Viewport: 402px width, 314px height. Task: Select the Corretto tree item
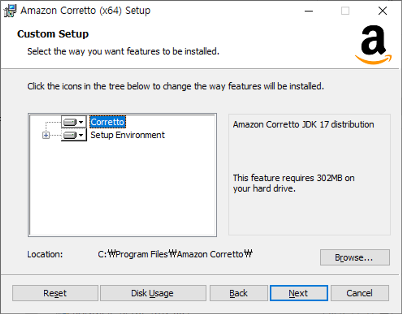107,122
